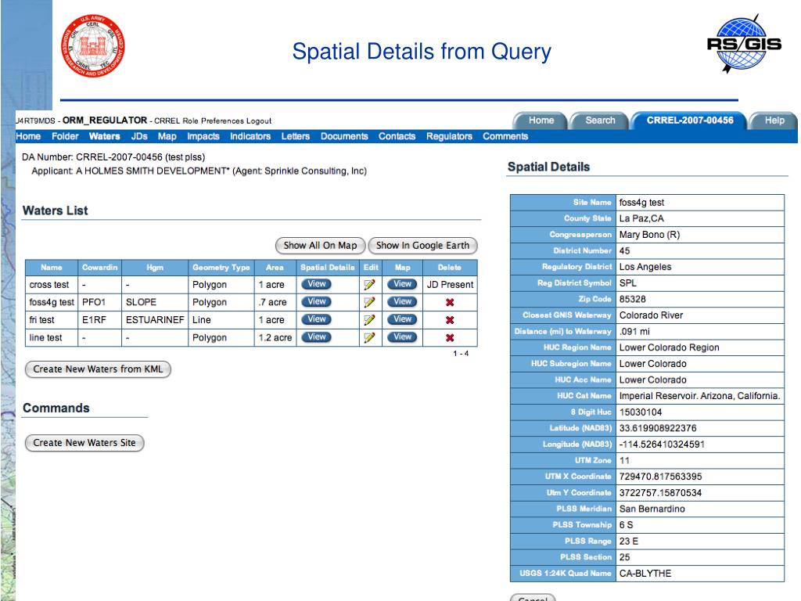Open Regulators in the navigation bar
This screenshot has height=601, width=801.
[x=449, y=136]
